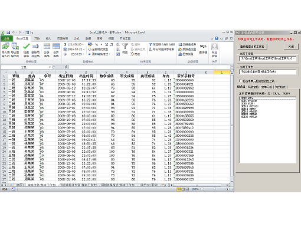The width and height of the screenshot is (301, 230).
Task: Click the save icon in quick access toolbar
Action: tap(8, 32)
